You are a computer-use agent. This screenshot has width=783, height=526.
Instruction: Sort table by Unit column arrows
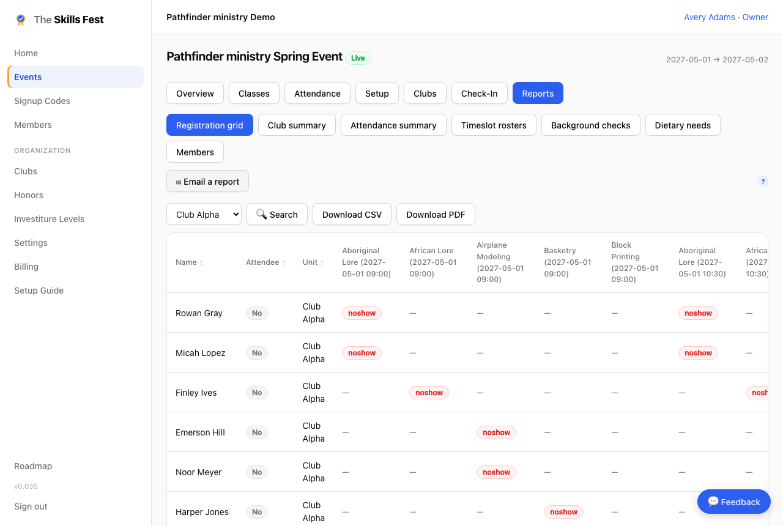322,263
